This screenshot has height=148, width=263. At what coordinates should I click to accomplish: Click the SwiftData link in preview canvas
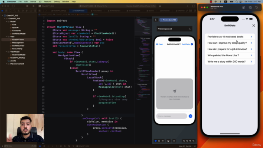(186, 44)
